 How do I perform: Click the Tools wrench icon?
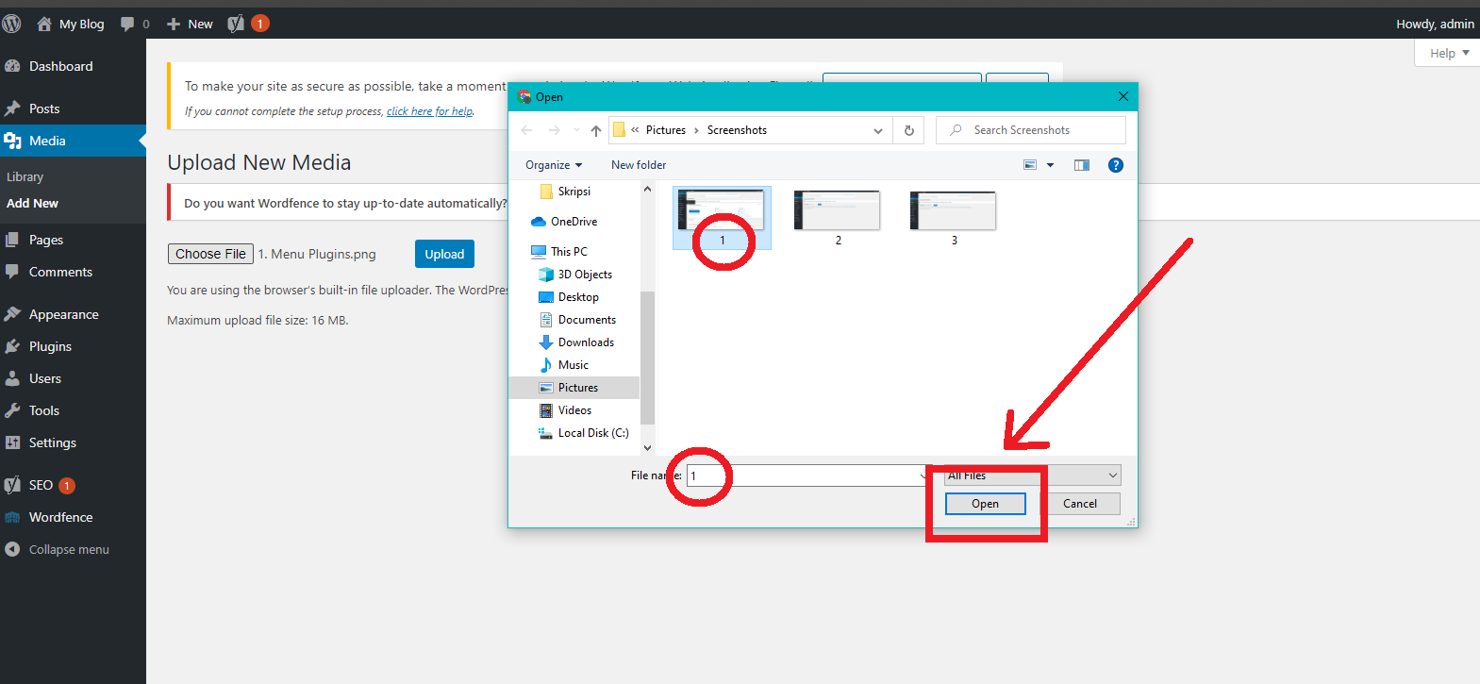click(x=12, y=410)
